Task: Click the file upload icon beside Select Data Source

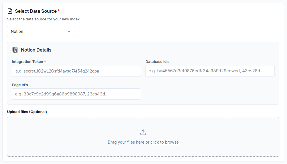Action: 10,11
